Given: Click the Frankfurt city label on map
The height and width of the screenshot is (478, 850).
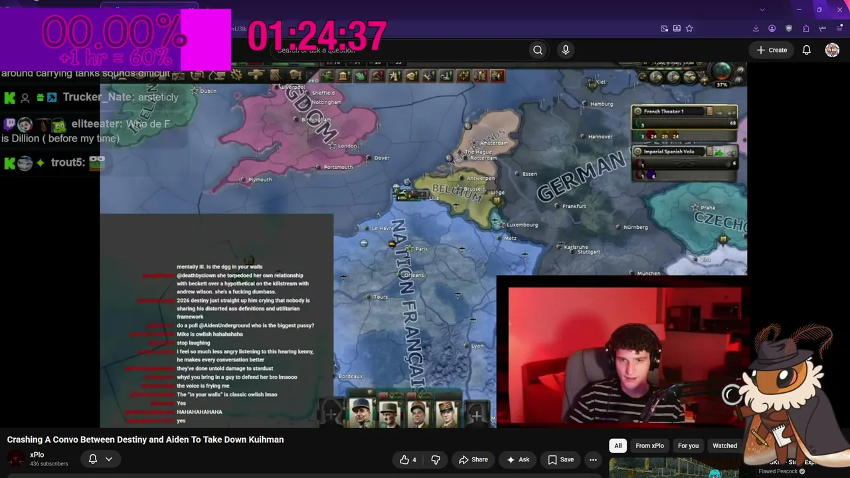Looking at the screenshot, I should 574,206.
